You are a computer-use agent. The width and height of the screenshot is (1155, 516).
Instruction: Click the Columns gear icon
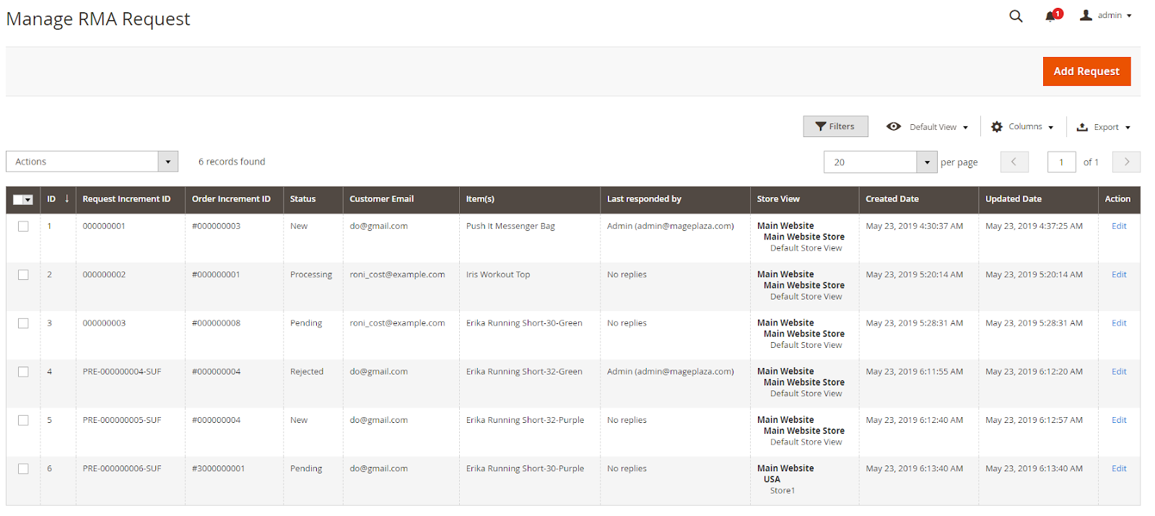pos(997,127)
